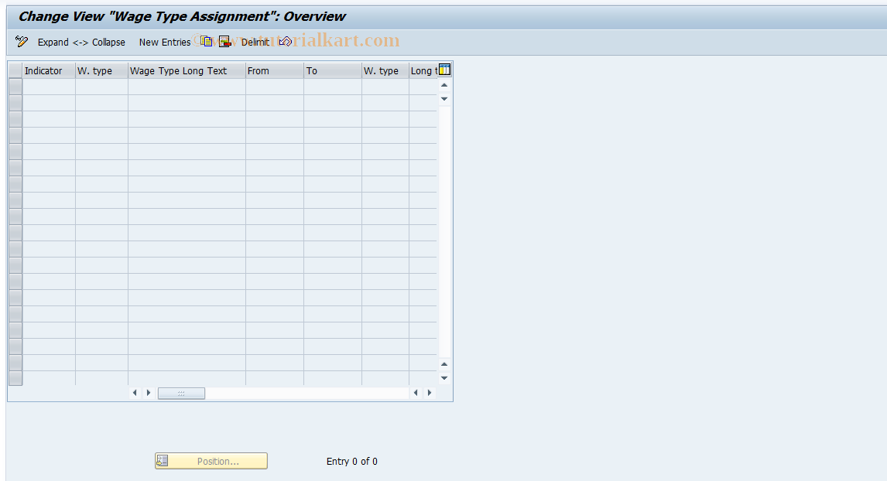Click New Entries button
The height and width of the screenshot is (481, 887).
pyautogui.click(x=165, y=43)
